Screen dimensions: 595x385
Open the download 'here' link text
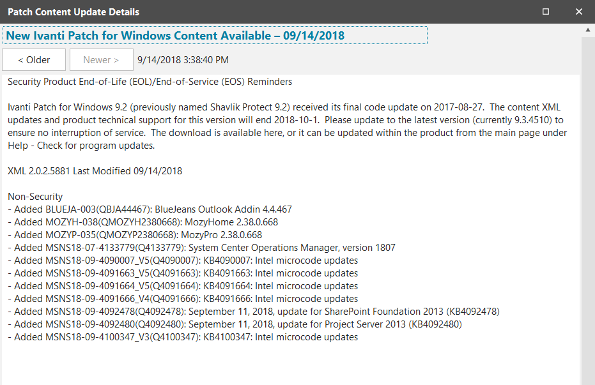[273, 133]
